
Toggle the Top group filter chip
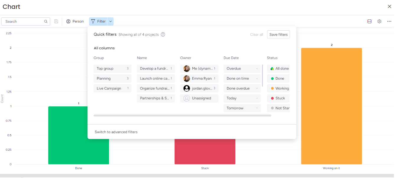112,68
